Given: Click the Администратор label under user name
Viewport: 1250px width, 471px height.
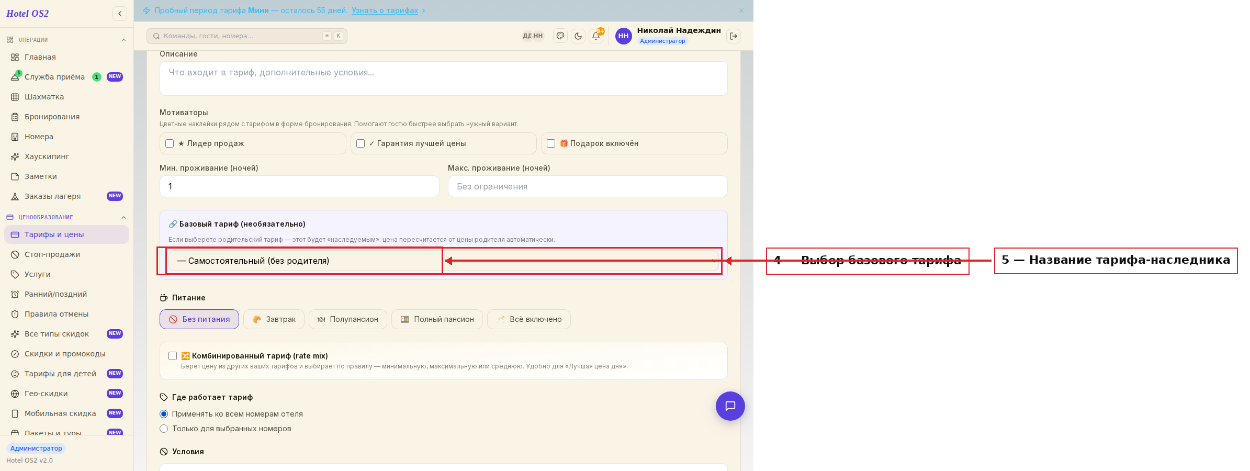Looking at the screenshot, I should (662, 41).
